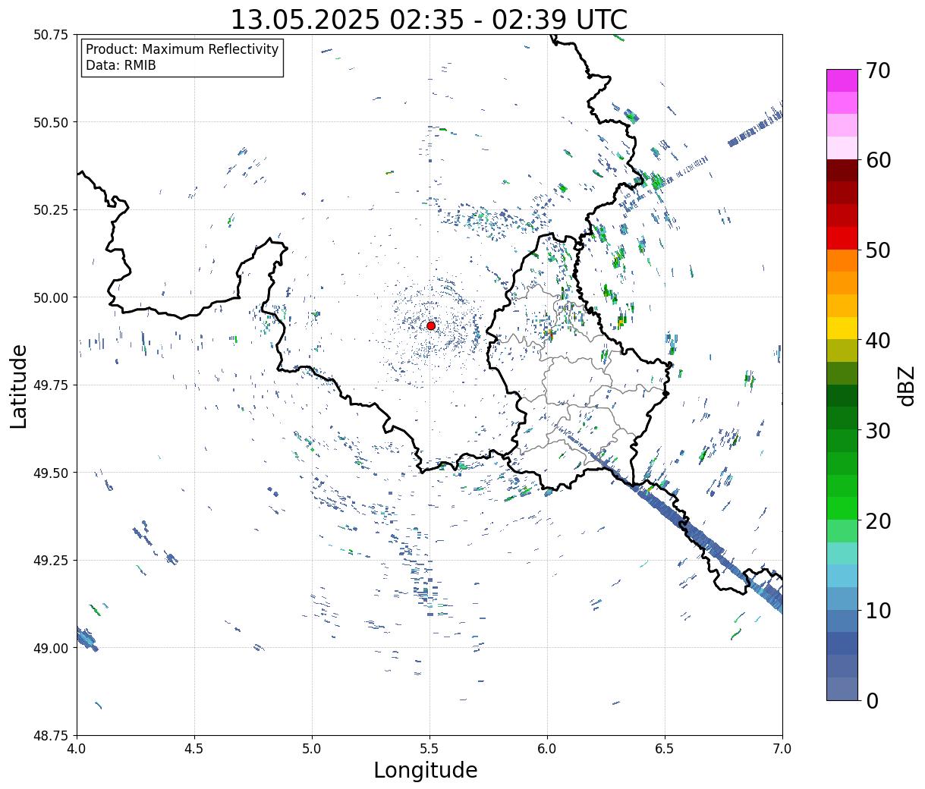
Task: Click the 'Data: RMIB' label
Action: 121,65
